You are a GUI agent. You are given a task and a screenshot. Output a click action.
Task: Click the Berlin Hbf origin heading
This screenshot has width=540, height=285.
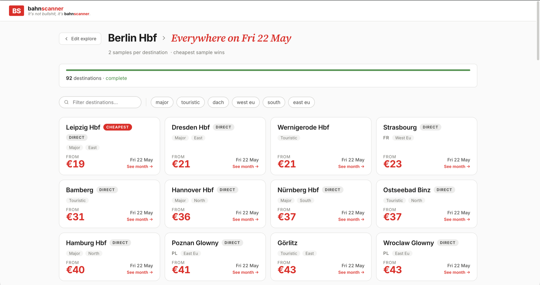(132, 38)
